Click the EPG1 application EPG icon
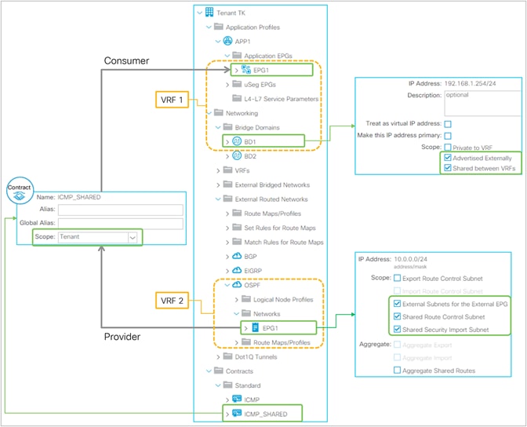 pyautogui.click(x=246, y=70)
